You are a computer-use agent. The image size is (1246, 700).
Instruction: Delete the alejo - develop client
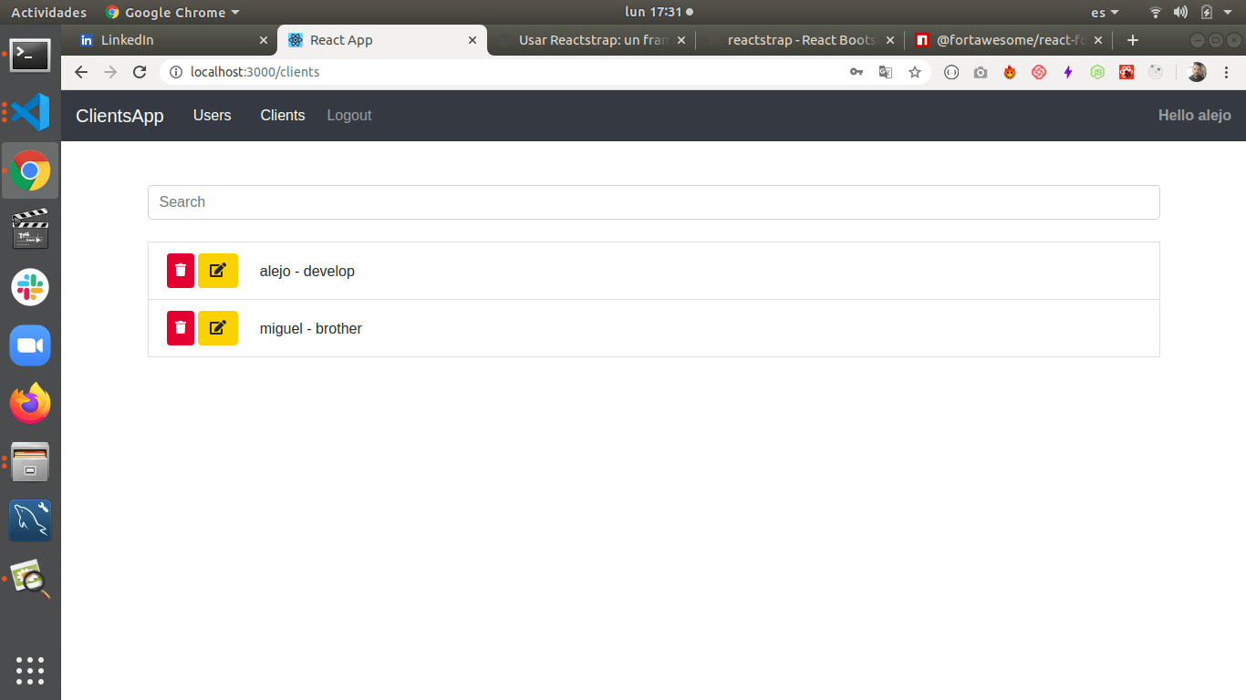tap(181, 271)
